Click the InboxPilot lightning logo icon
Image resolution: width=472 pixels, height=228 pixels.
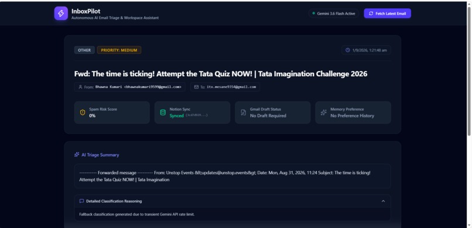pos(61,13)
